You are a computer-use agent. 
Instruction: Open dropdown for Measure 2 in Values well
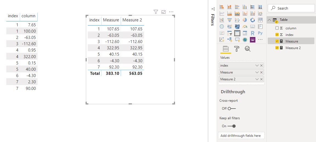257,79
